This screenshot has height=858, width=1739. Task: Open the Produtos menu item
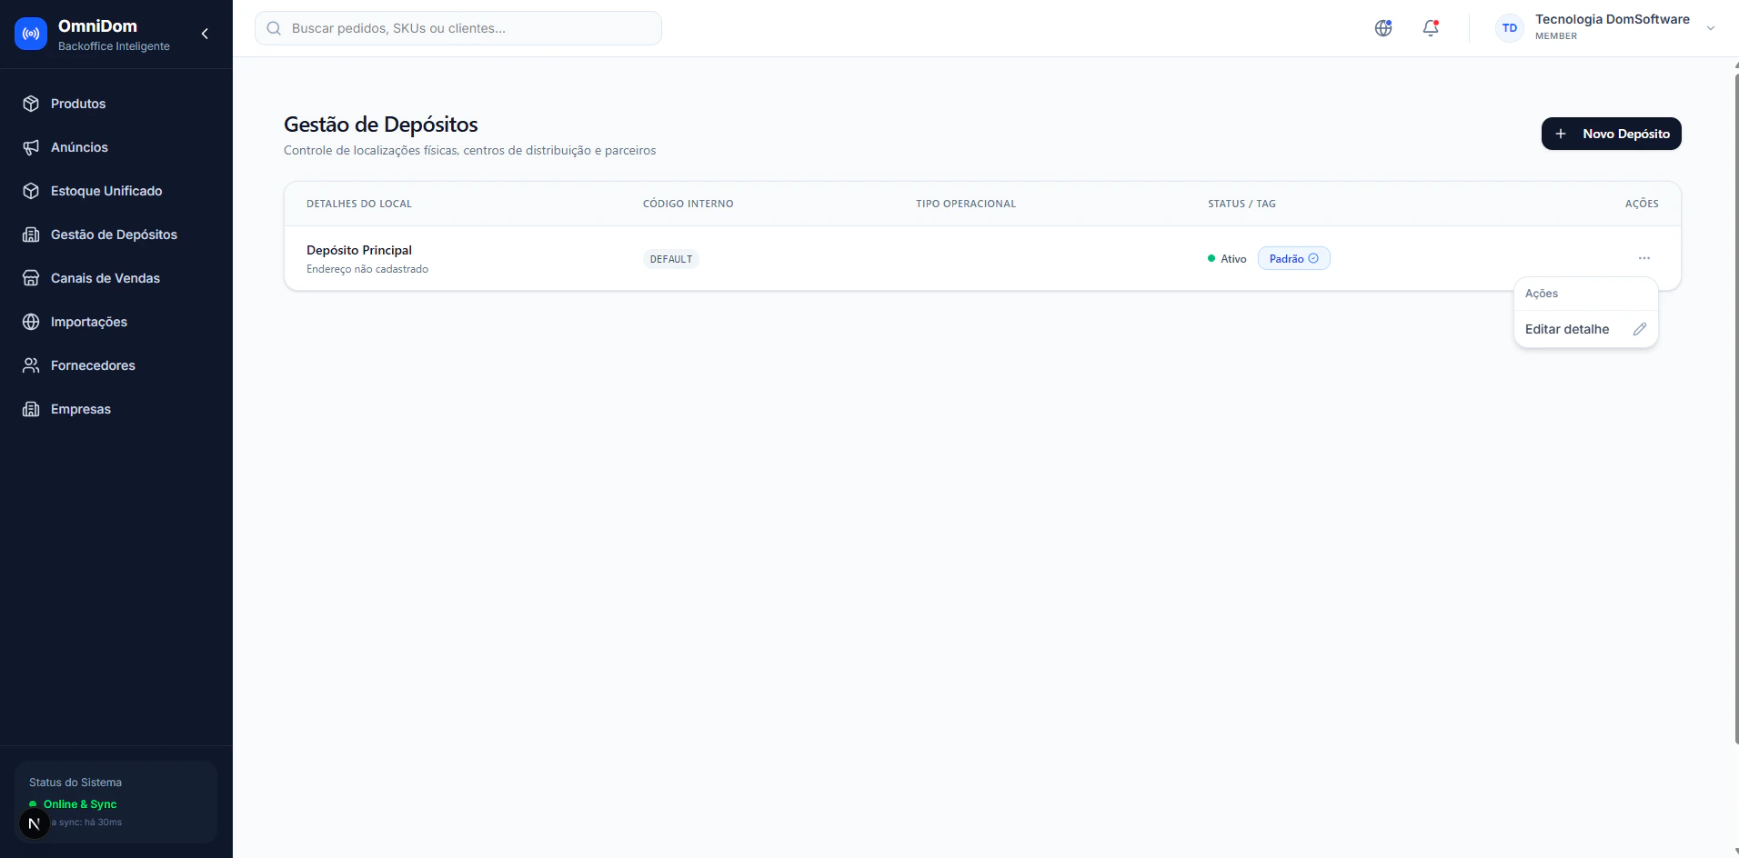point(116,104)
